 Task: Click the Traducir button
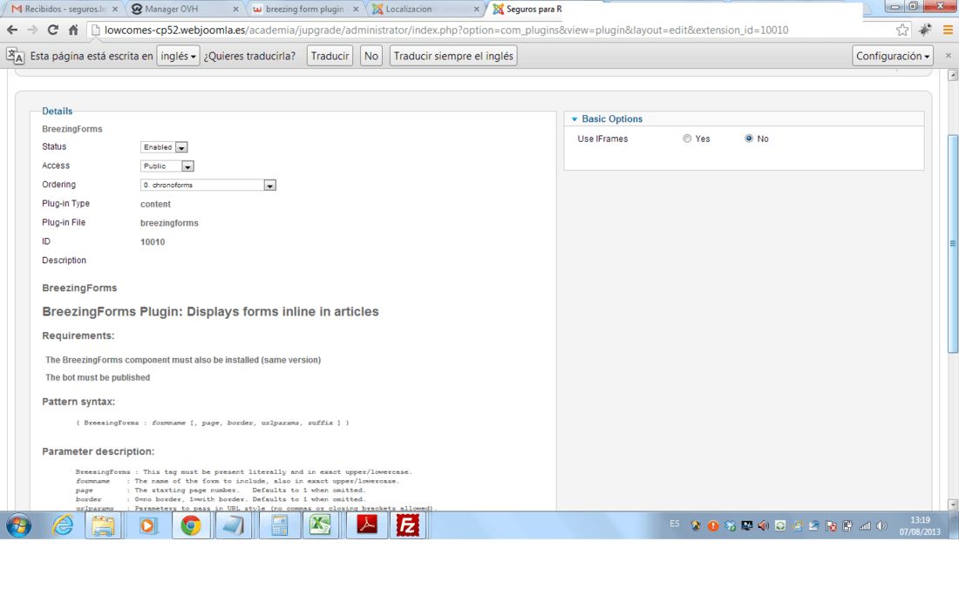(330, 57)
